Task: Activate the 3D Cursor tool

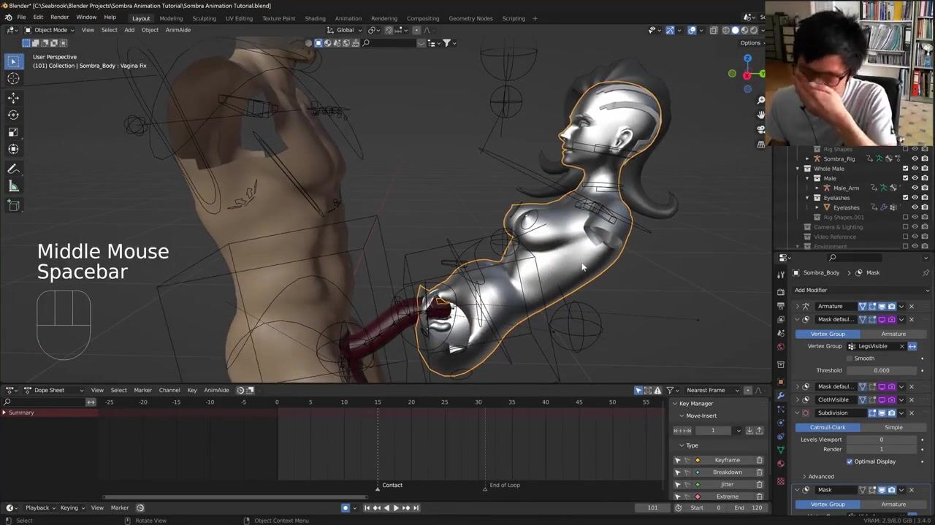Action: point(13,79)
